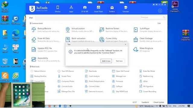The image size is (193, 108).
Task: Open Smart Flash section
Action: [x=98, y=9]
